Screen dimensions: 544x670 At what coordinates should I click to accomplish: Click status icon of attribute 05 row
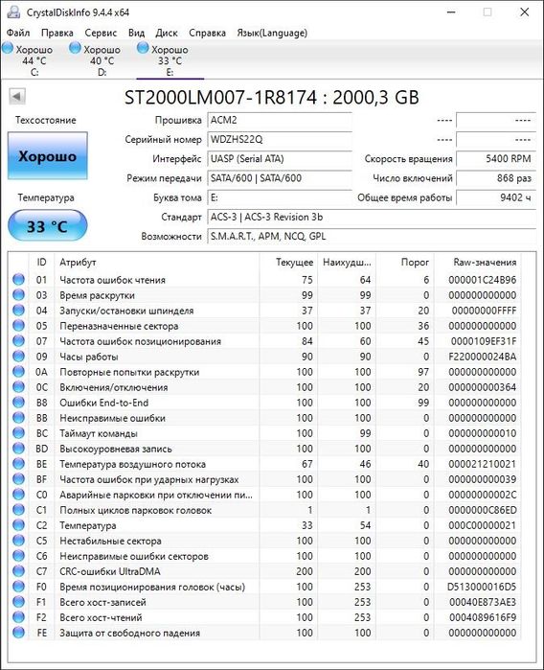point(18,326)
